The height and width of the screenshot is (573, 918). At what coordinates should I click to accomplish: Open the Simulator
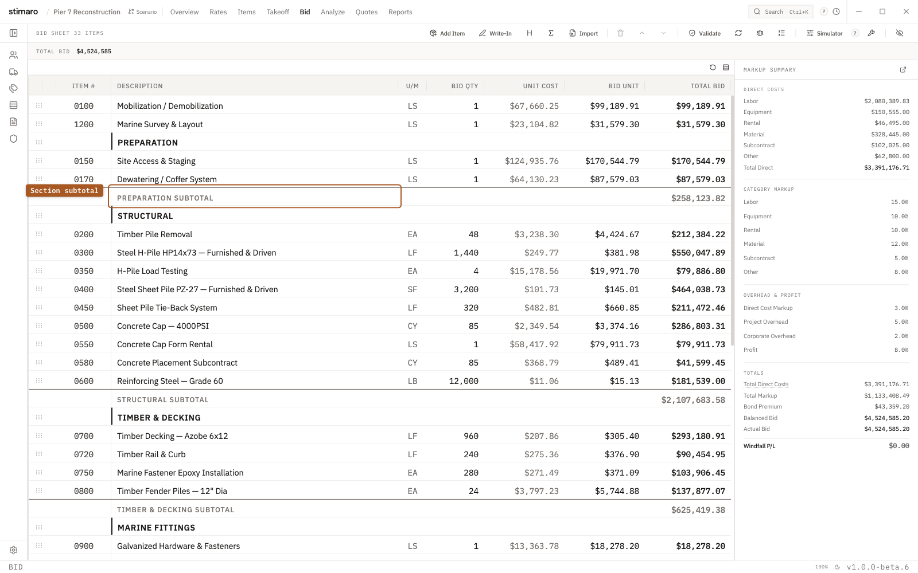tap(824, 33)
